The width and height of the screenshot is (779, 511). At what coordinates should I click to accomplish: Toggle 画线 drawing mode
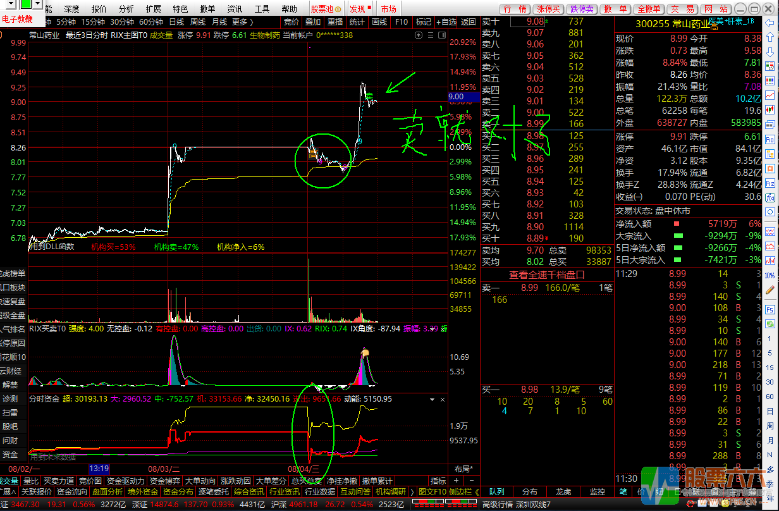[x=379, y=22]
